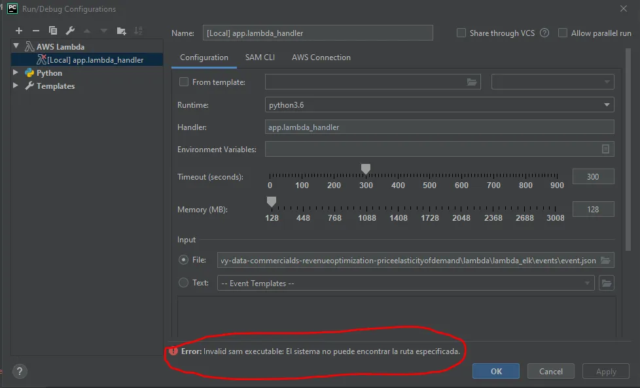The height and width of the screenshot is (388, 640).
Task: Switch to the SAM CLI tab
Action: click(260, 57)
